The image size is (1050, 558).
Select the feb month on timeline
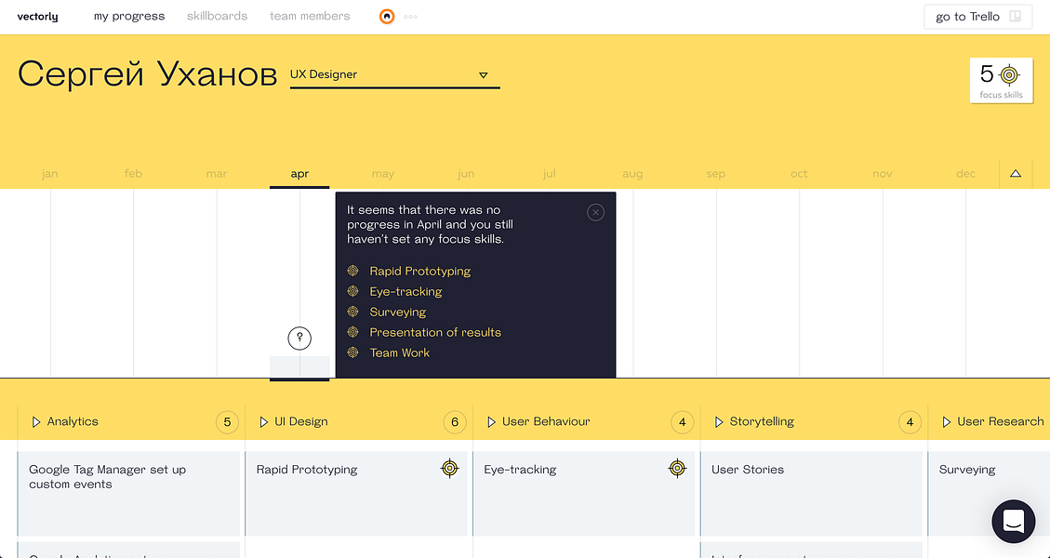[x=133, y=174]
